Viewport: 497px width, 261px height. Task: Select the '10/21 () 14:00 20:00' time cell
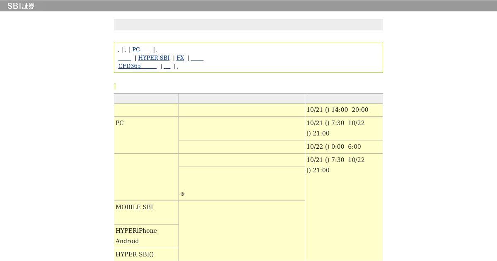pos(344,110)
